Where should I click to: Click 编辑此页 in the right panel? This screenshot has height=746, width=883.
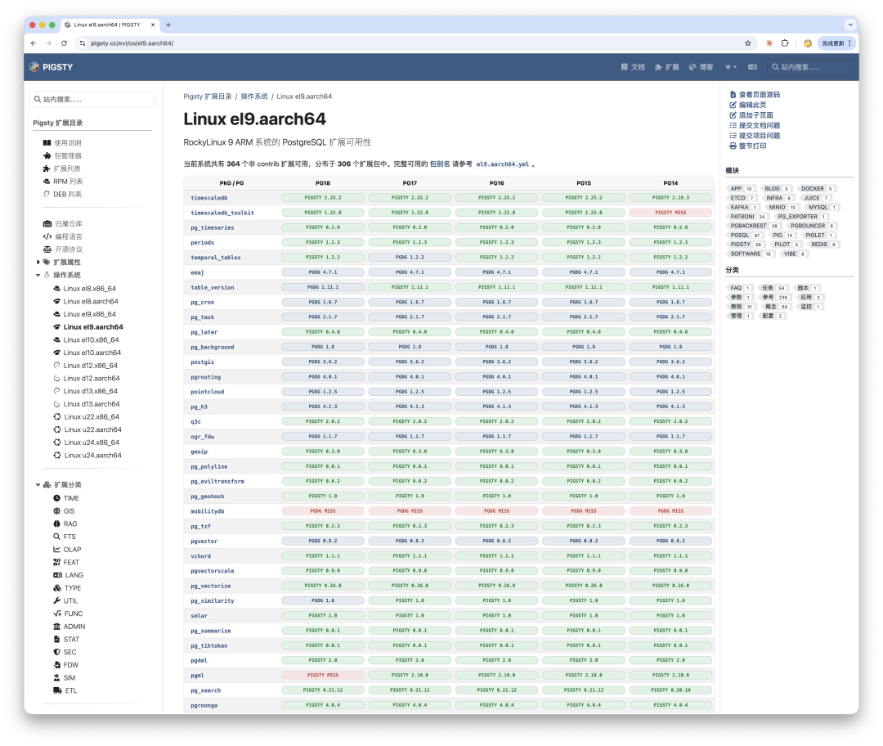point(752,105)
